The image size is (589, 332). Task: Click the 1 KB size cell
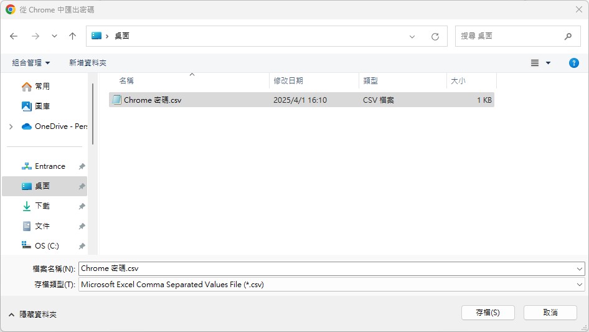click(x=484, y=100)
